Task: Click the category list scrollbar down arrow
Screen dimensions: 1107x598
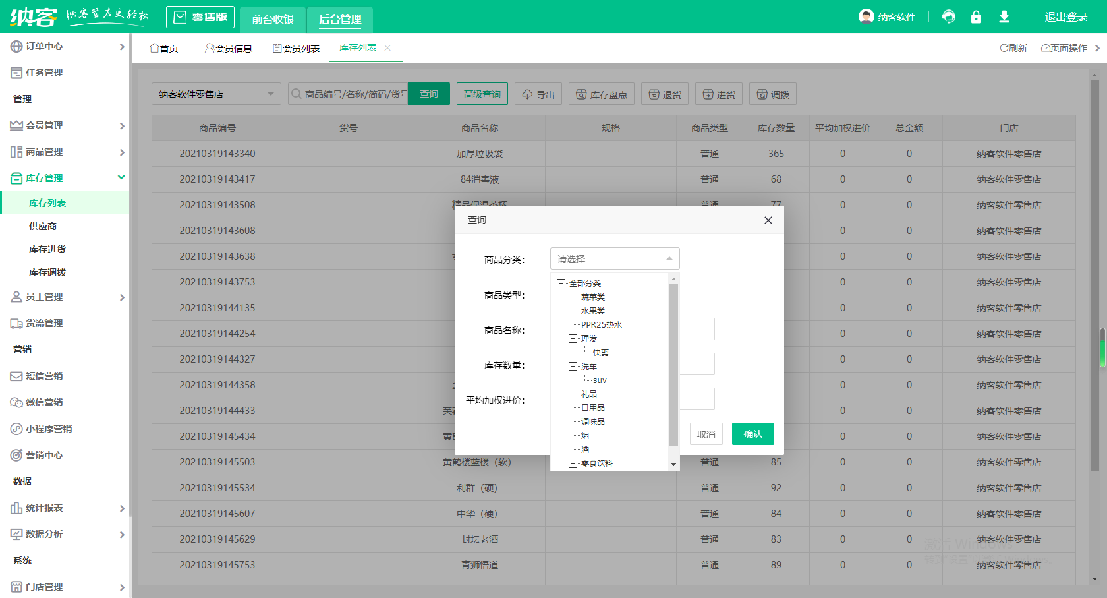Action: [673, 465]
